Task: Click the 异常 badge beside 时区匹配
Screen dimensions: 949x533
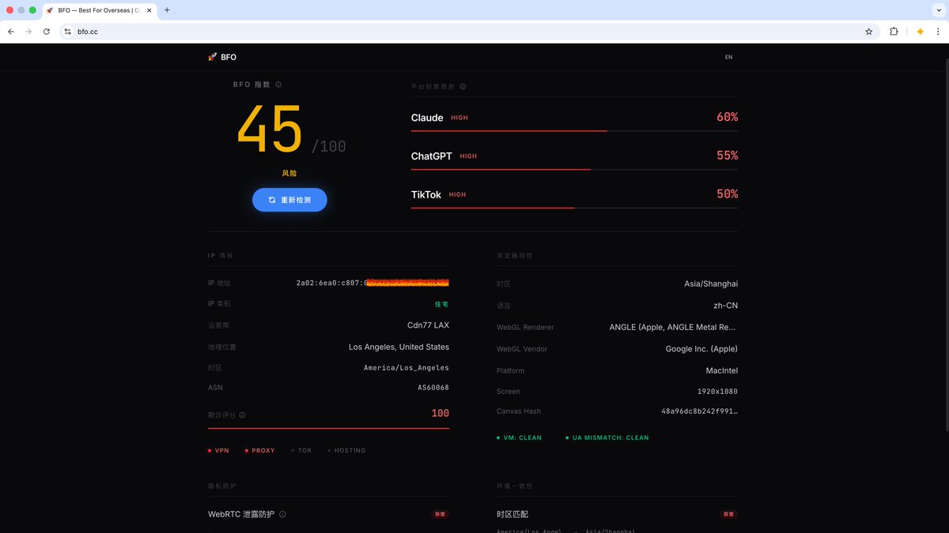Action: tap(728, 514)
